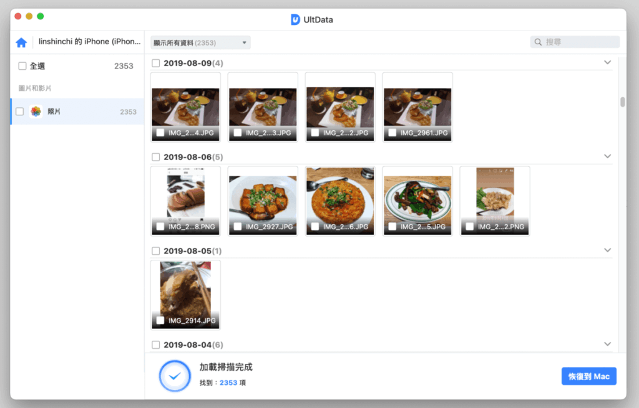
Task: Click the 恢復到 Mac button
Action: pyautogui.click(x=588, y=376)
